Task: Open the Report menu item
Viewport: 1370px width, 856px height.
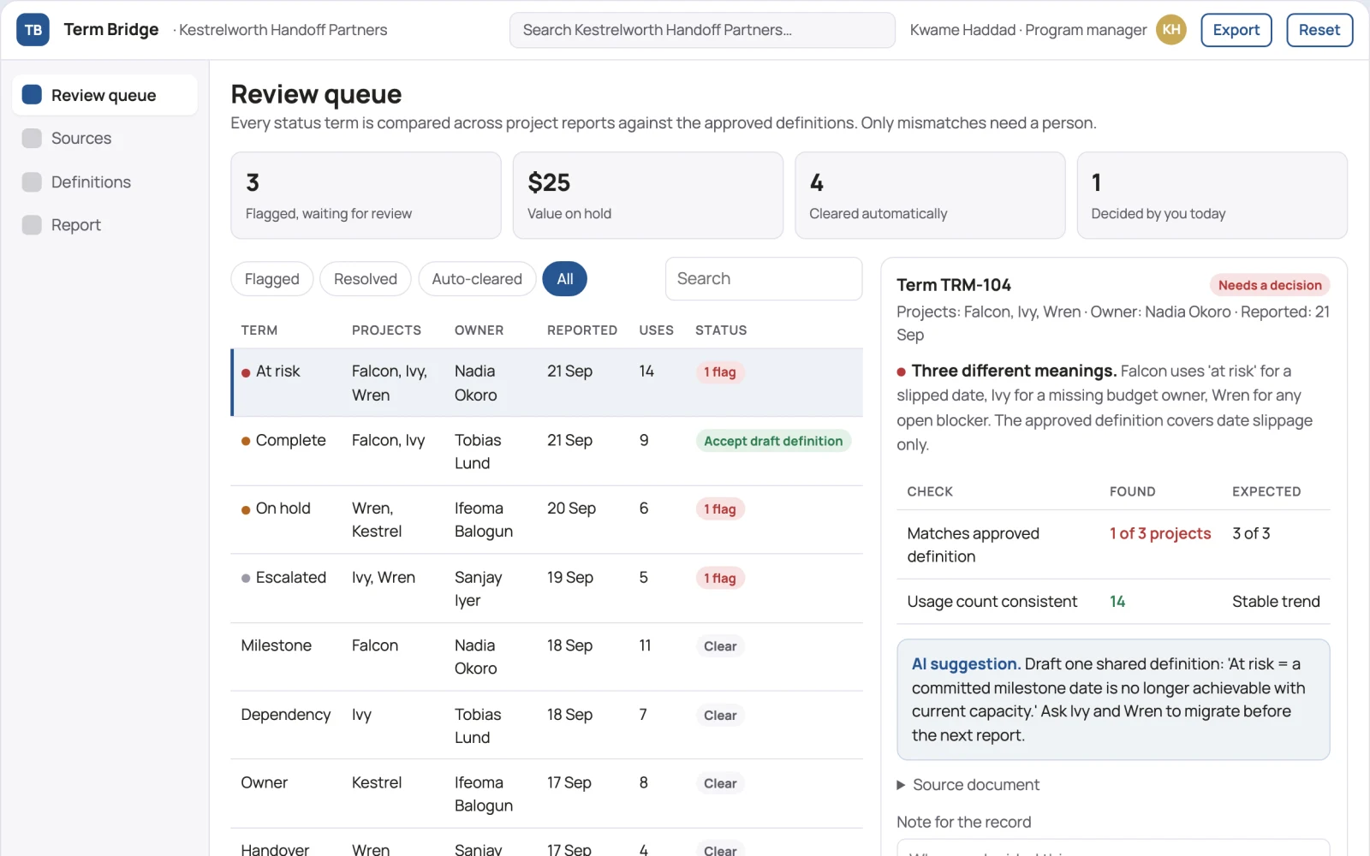Action: coord(104,225)
